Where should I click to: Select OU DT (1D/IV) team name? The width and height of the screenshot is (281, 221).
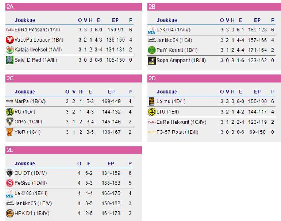31,173
